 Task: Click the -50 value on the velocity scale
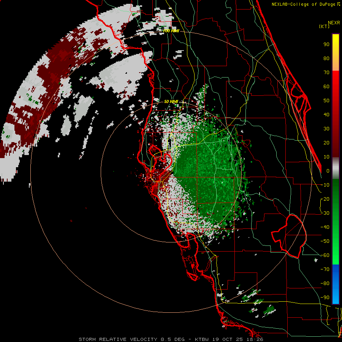[x=325, y=241]
